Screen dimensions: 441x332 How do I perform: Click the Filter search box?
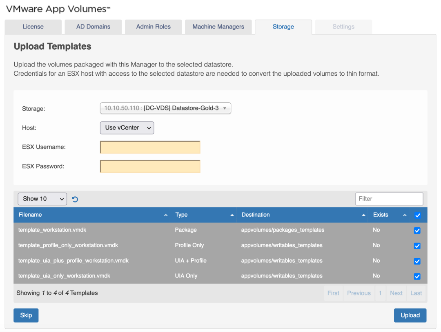[x=389, y=199]
